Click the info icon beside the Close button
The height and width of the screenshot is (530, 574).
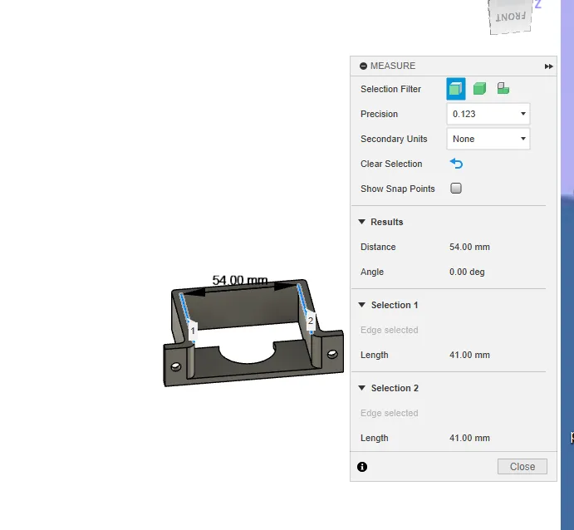coord(362,467)
